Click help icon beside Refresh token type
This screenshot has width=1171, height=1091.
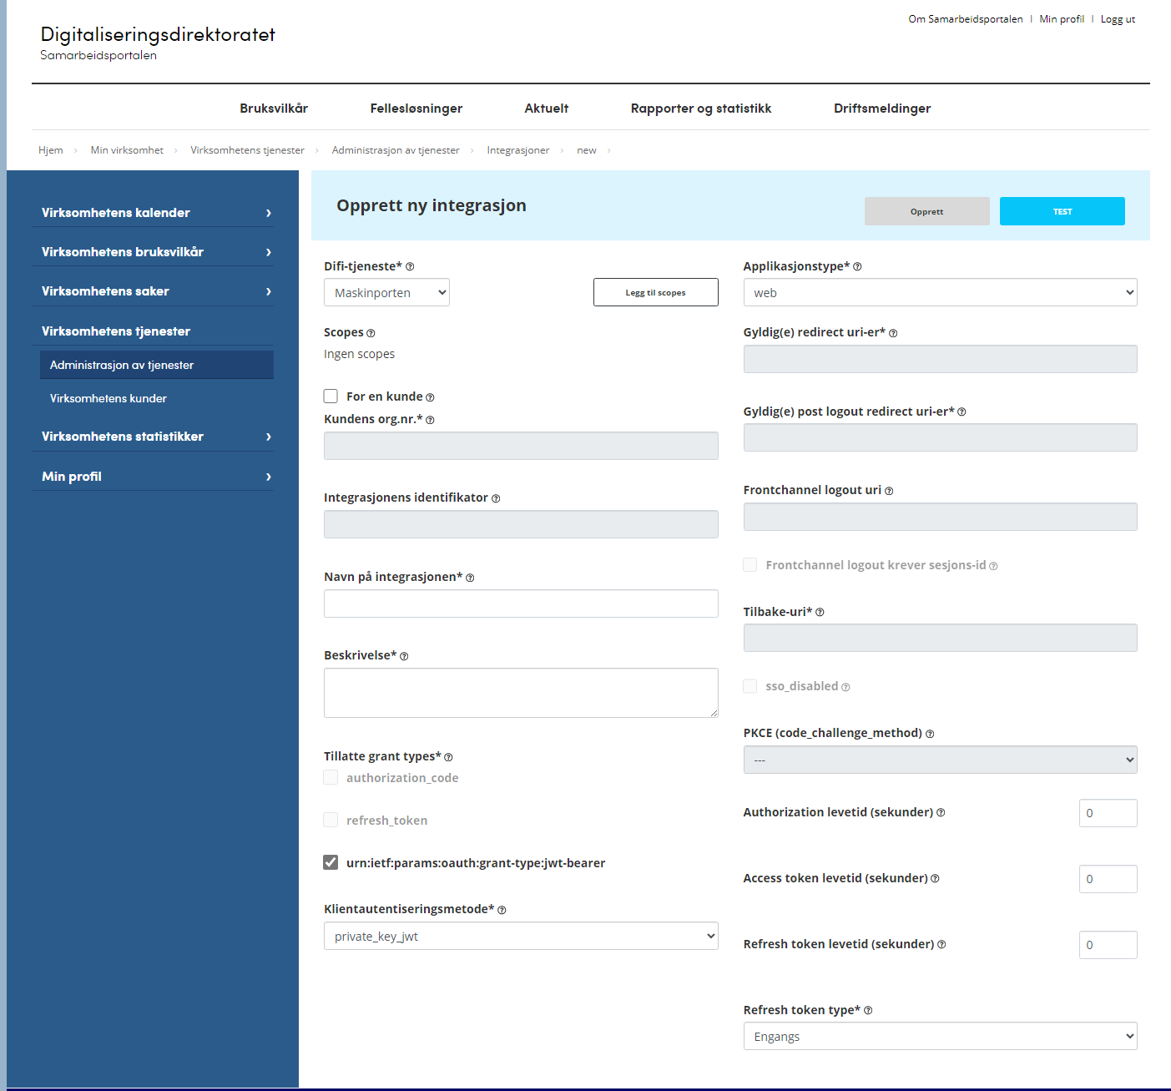pos(868,1011)
